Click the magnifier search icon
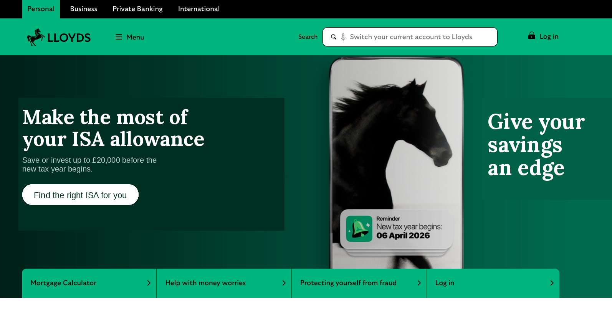 (334, 37)
